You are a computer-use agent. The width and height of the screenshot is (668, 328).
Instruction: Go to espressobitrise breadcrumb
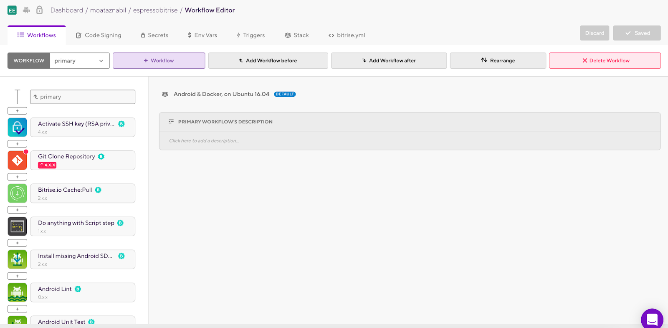[x=155, y=10]
